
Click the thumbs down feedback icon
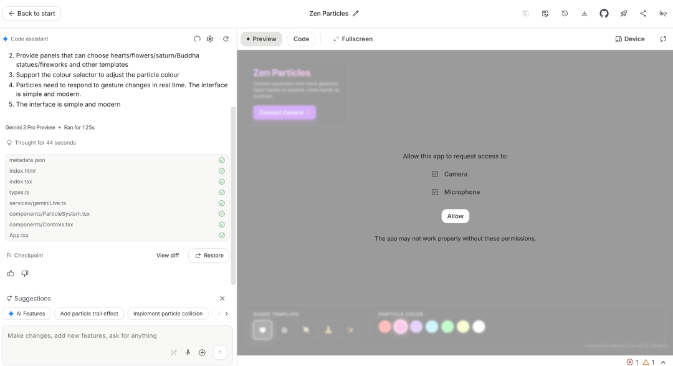(x=25, y=273)
